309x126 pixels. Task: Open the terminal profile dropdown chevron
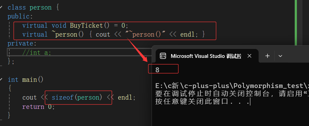point(280,56)
